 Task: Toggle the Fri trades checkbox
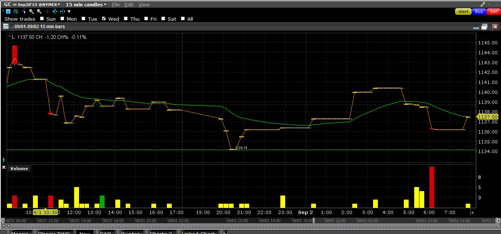click(x=146, y=18)
